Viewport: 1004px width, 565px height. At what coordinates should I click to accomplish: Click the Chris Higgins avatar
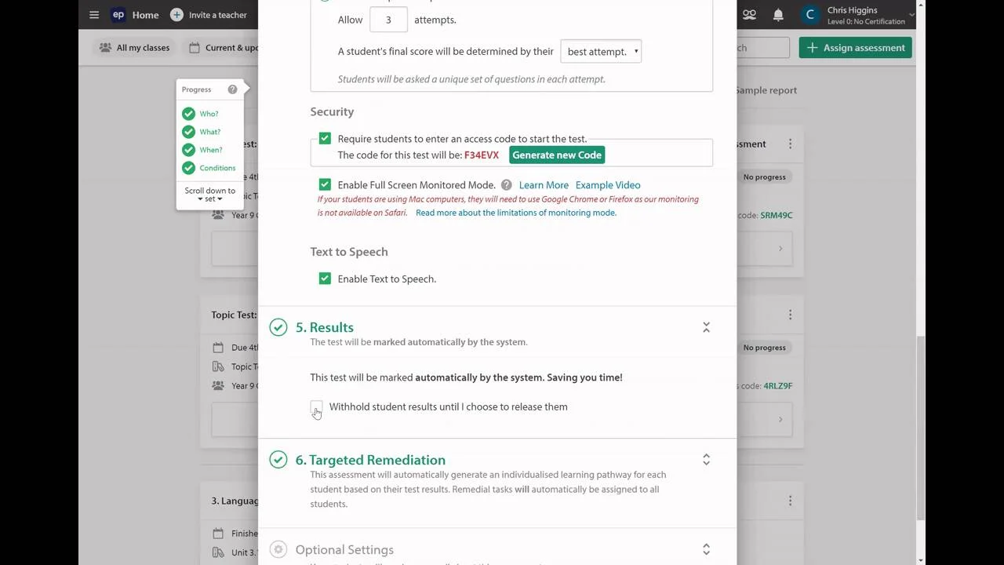[x=810, y=14]
